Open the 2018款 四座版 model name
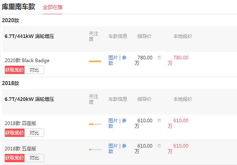This screenshot has height=165, width=237. (21, 123)
